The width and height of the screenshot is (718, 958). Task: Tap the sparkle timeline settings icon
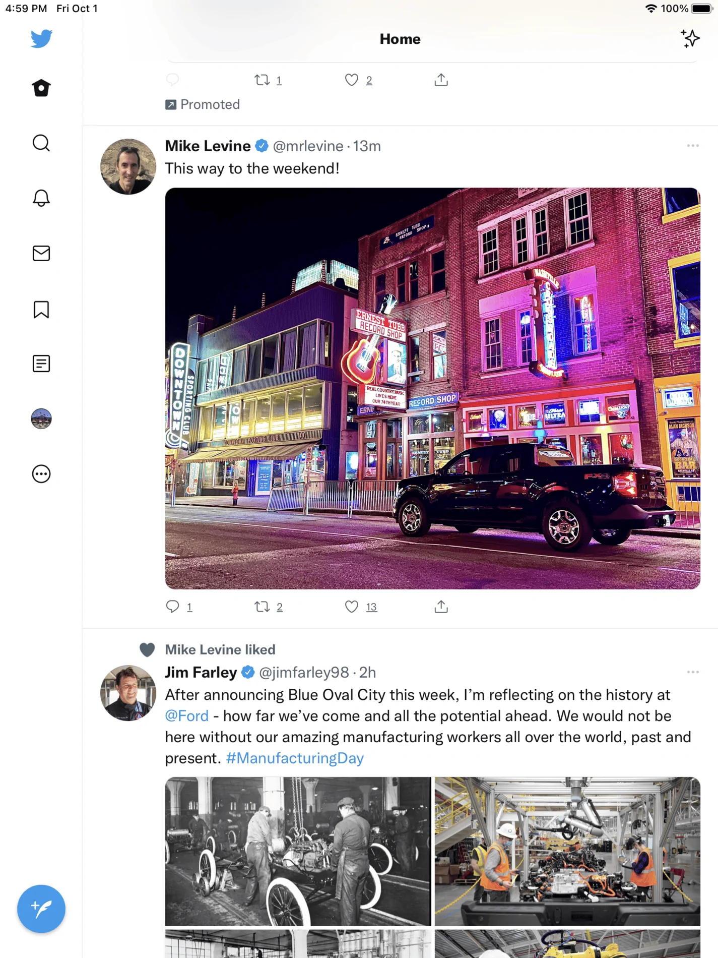(690, 39)
